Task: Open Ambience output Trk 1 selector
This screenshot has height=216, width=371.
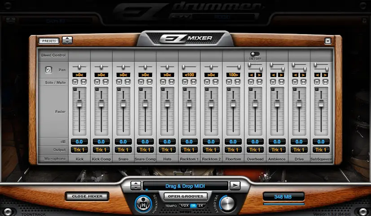Action: pyautogui.click(x=277, y=150)
